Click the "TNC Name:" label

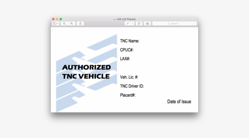point(130,41)
